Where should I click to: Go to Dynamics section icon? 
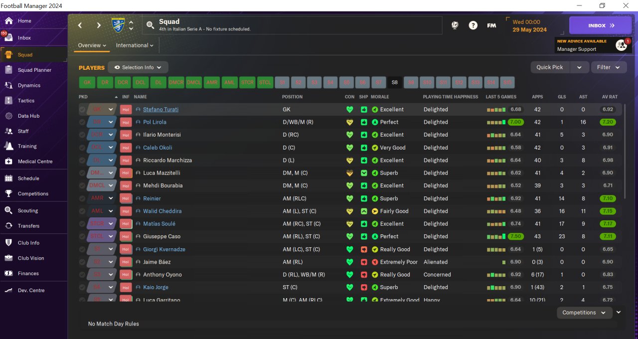click(8, 85)
